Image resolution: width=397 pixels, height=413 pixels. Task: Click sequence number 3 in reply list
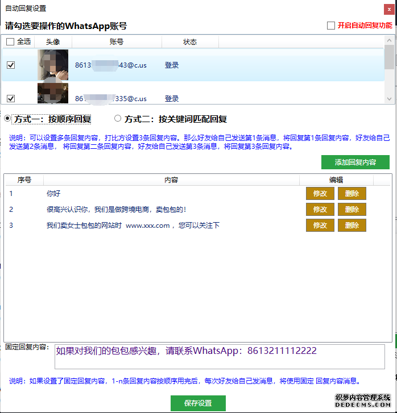[11, 225]
